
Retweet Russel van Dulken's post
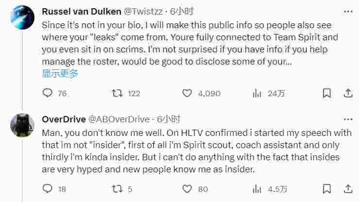(x=117, y=93)
